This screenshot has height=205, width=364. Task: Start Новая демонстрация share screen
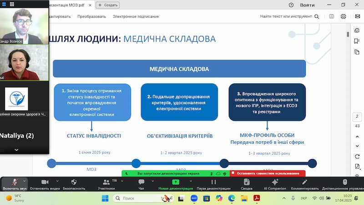[176, 184]
